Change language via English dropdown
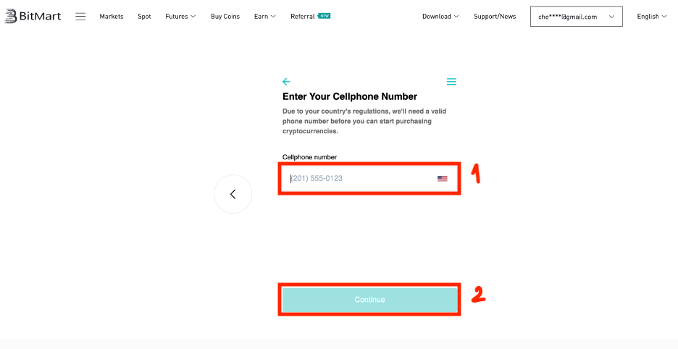This screenshot has height=349, width=678. click(651, 17)
